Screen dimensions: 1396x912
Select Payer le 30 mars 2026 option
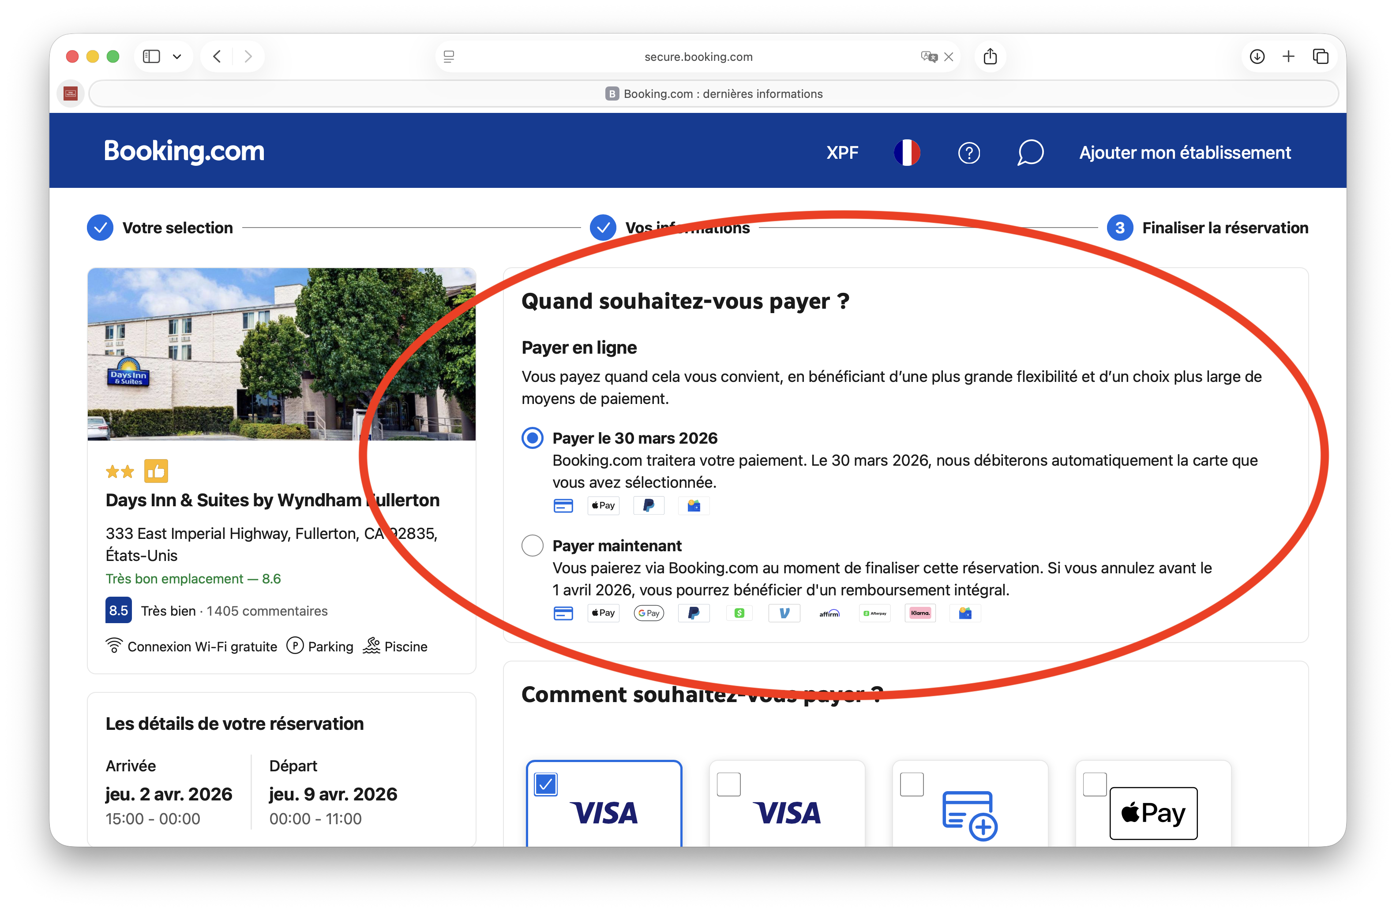point(533,438)
